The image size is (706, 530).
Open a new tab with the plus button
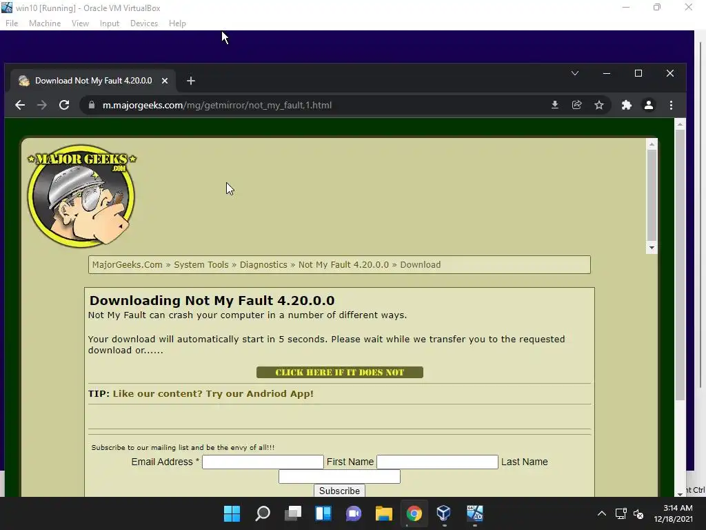pos(191,81)
